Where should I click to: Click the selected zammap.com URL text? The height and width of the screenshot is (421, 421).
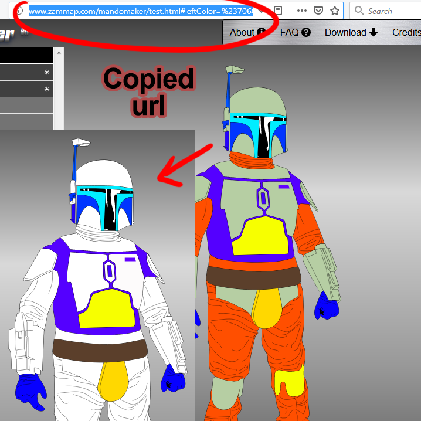click(x=140, y=11)
